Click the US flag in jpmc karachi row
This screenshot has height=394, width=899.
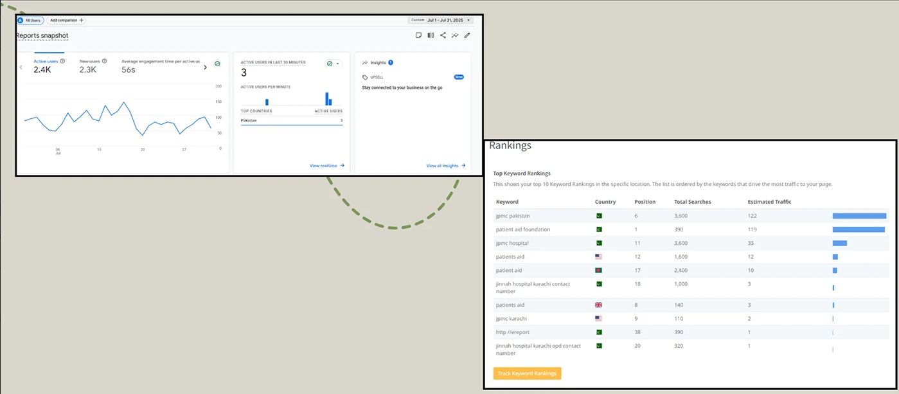(599, 319)
